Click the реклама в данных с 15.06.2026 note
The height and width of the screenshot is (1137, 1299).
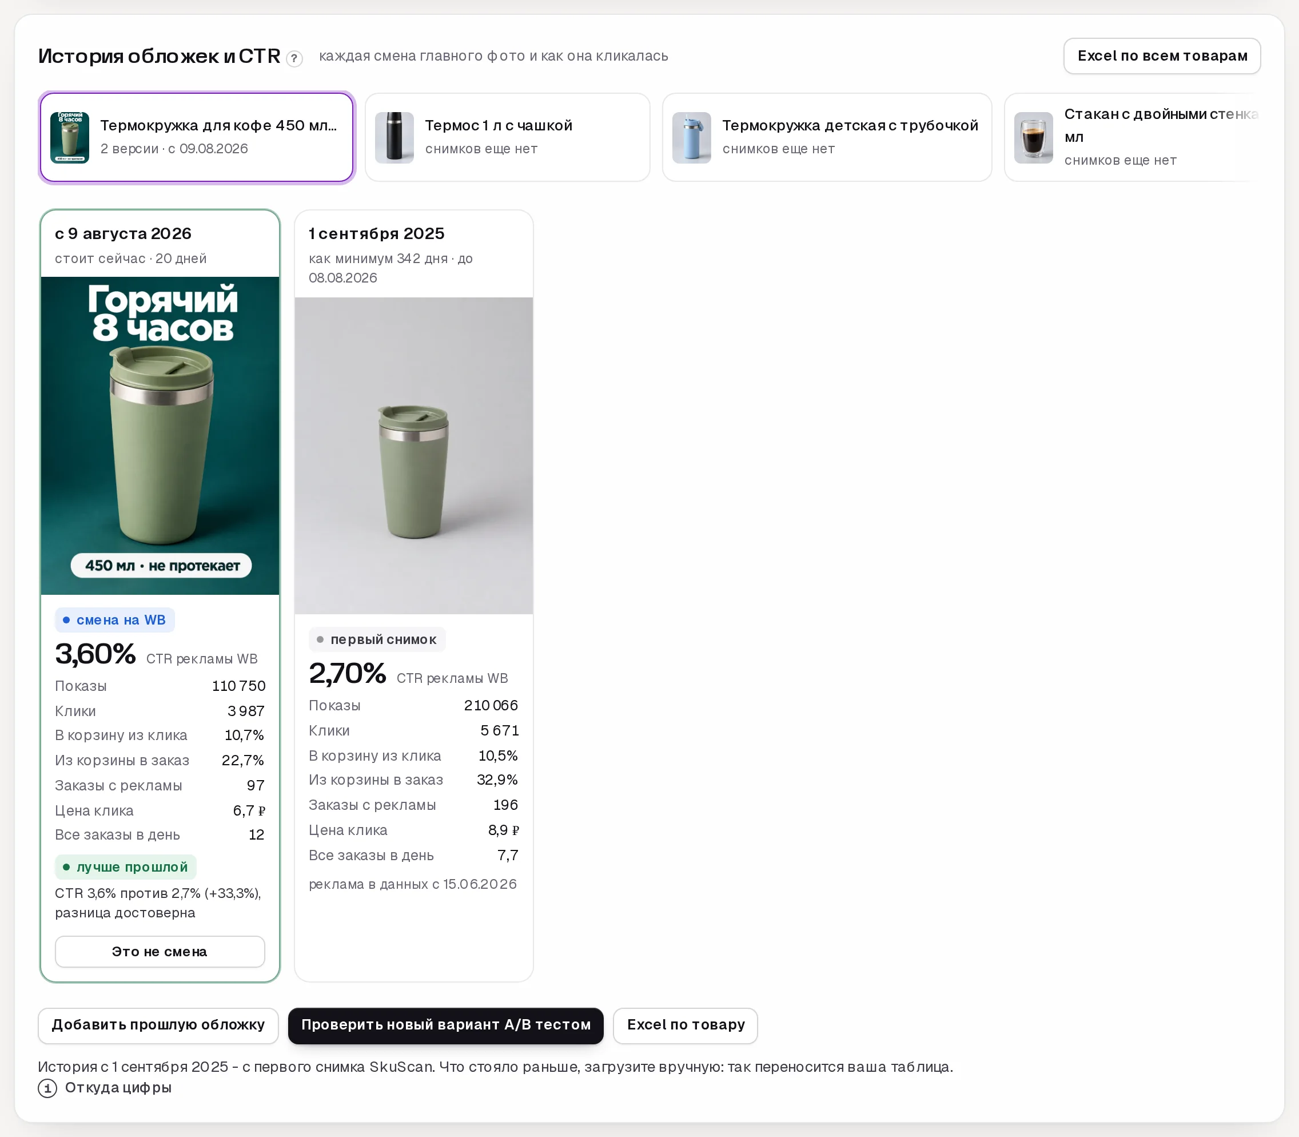[x=413, y=884]
